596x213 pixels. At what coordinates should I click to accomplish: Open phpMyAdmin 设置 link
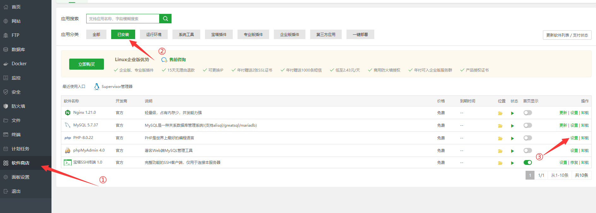(x=574, y=151)
